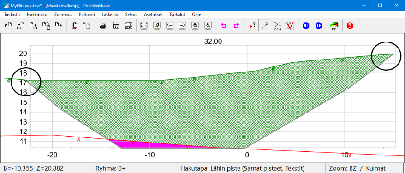This screenshot has width=405, height=173.
Task: Click the red checkmark XX validation icon
Action: click(x=290, y=25)
